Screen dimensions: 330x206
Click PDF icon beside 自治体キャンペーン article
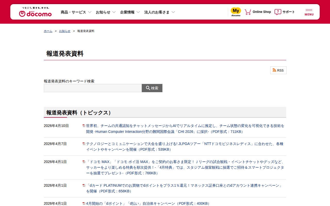pos(84,204)
